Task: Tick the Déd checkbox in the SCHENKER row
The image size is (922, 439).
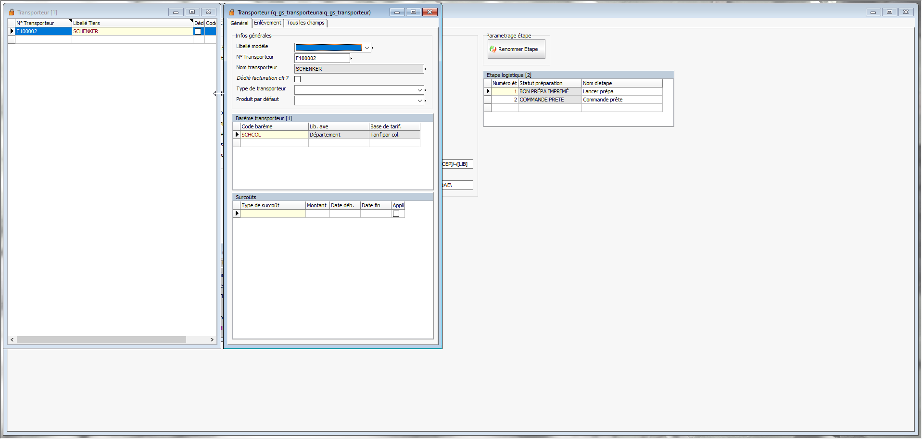Action: pyautogui.click(x=198, y=31)
